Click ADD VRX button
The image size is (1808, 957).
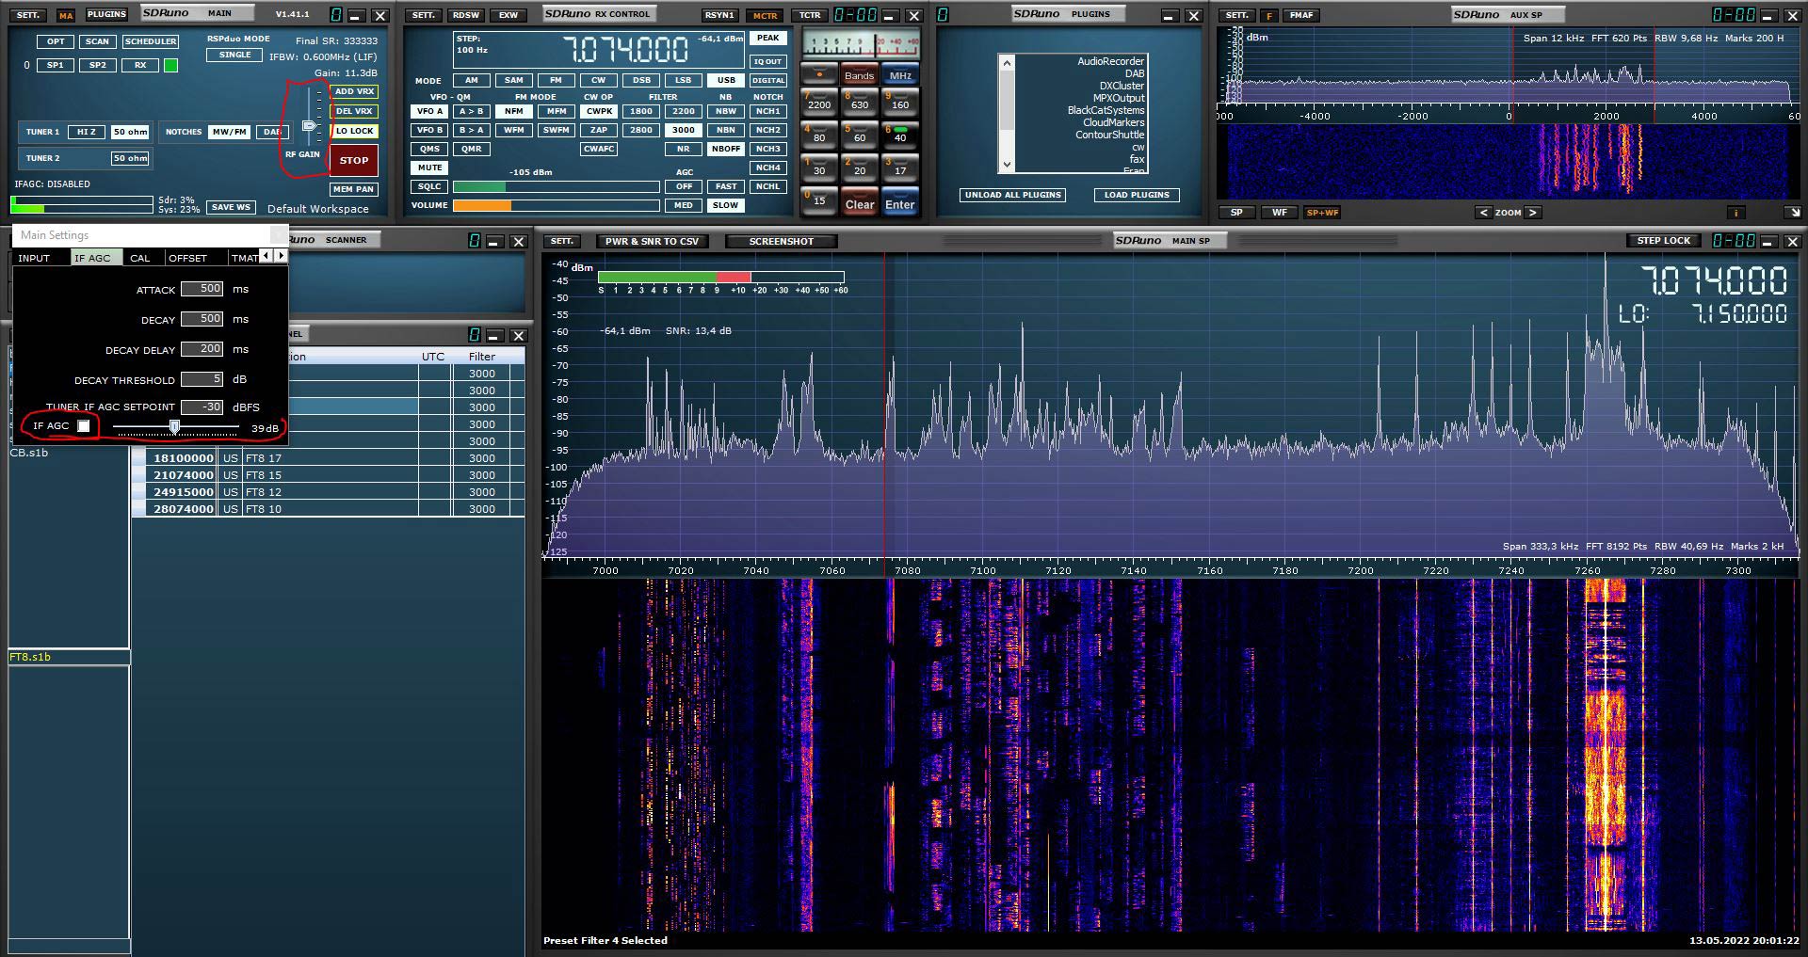[x=354, y=91]
